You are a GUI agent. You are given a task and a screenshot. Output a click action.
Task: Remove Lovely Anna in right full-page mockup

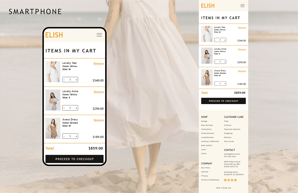[242, 50]
